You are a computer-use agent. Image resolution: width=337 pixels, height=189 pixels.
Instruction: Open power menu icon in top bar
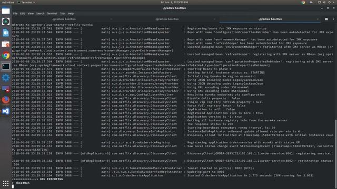tap(330, 2)
